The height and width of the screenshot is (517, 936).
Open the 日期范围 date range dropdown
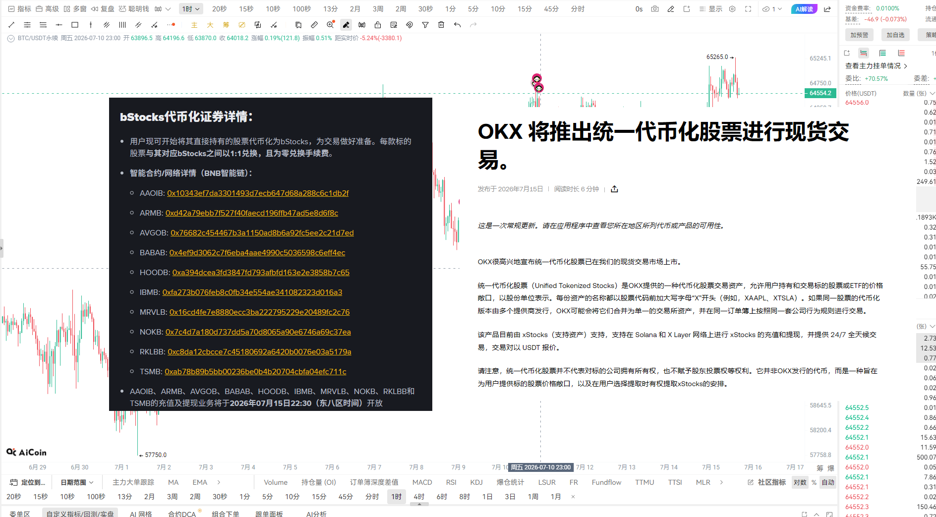point(77,482)
